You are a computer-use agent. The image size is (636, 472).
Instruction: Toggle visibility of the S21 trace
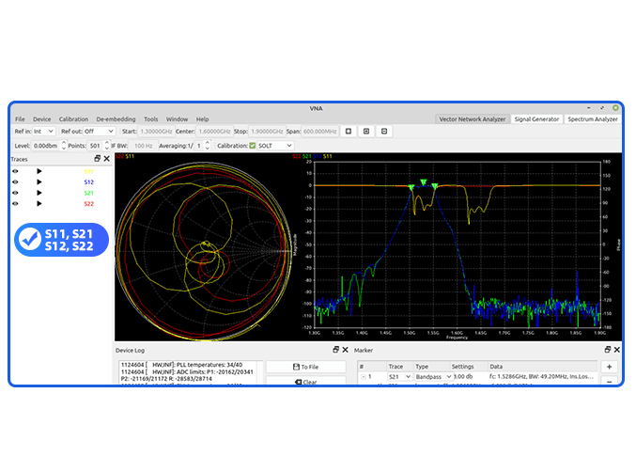point(15,193)
